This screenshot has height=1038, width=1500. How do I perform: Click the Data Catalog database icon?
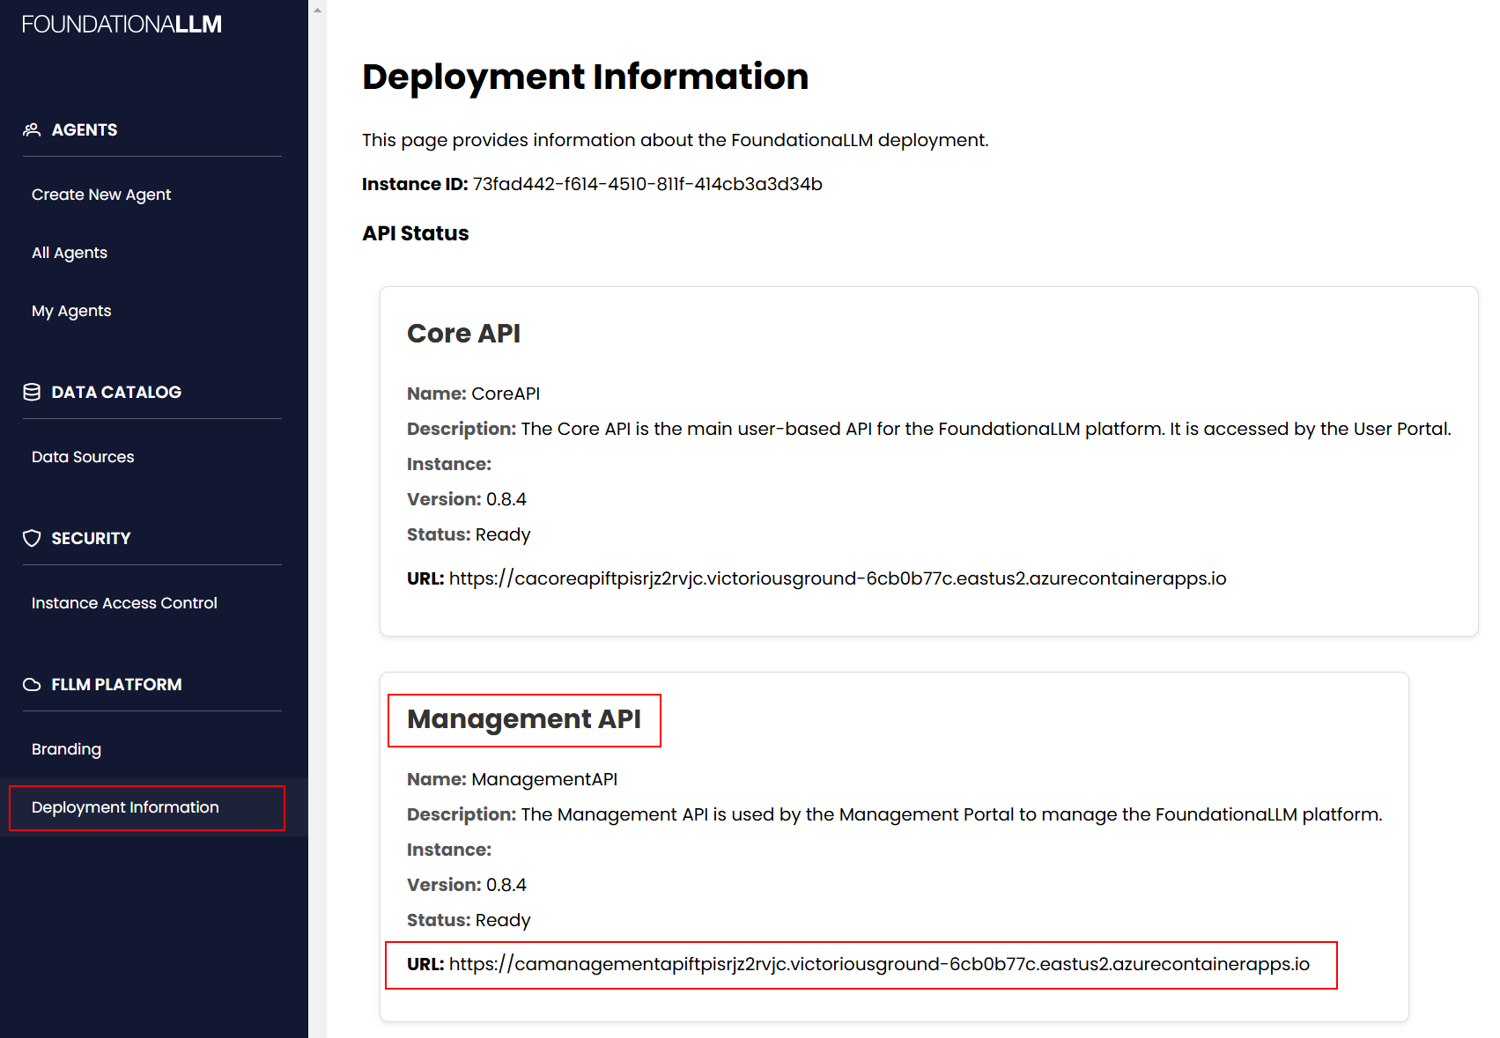coord(33,392)
